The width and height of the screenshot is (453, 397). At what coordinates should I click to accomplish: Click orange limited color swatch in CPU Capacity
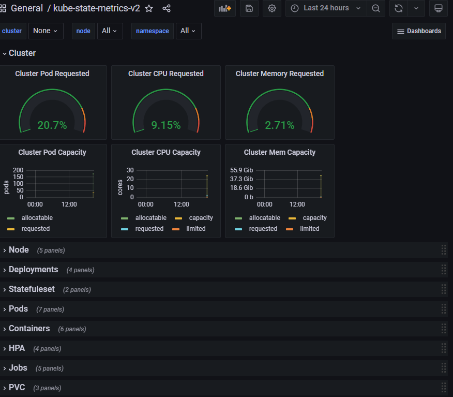point(176,229)
